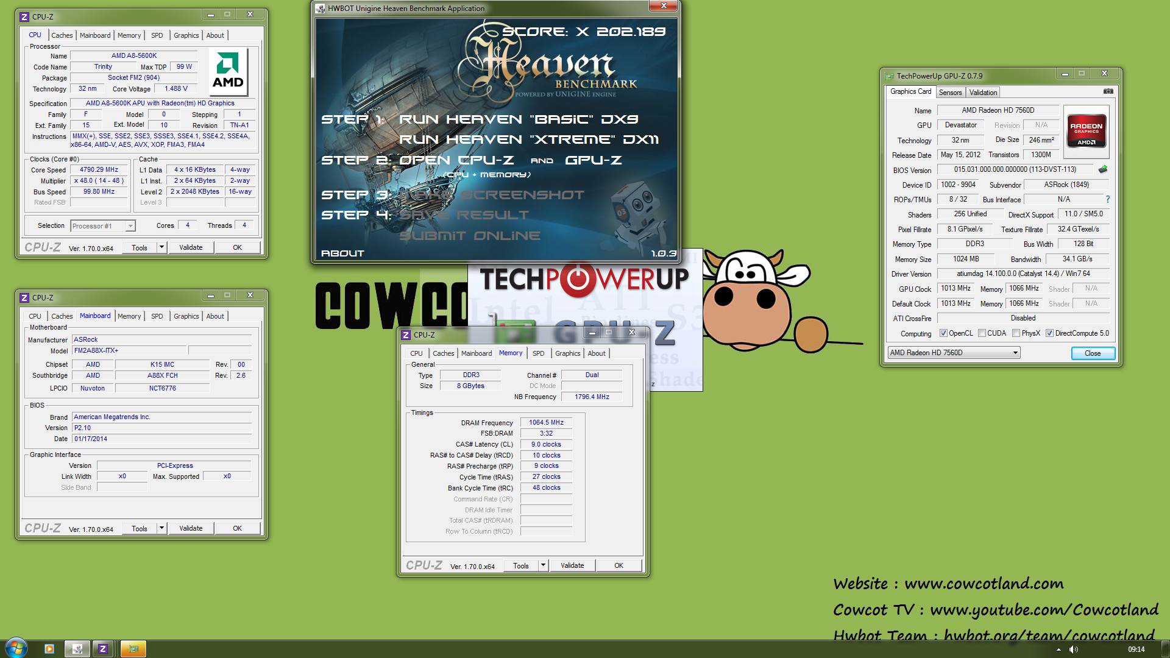The image size is (1170, 658).
Task: Click OK in the top CPU-Z window
Action: point(238,247)
